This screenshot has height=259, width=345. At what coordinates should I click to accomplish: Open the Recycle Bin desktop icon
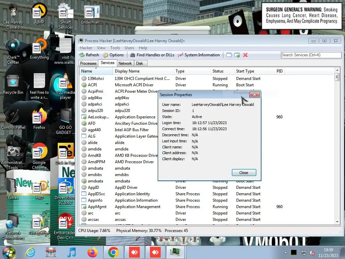tap(13, 84)
